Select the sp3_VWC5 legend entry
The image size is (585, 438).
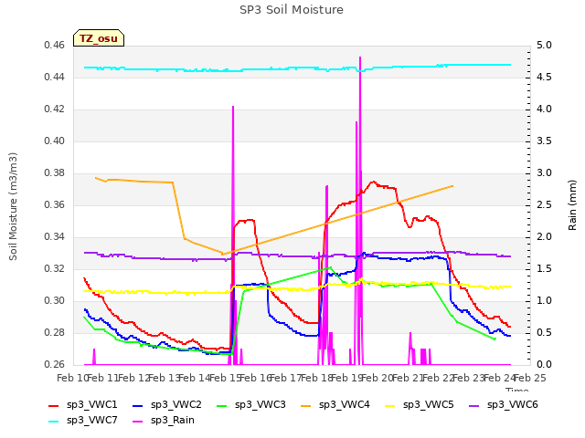coord(420,405)
